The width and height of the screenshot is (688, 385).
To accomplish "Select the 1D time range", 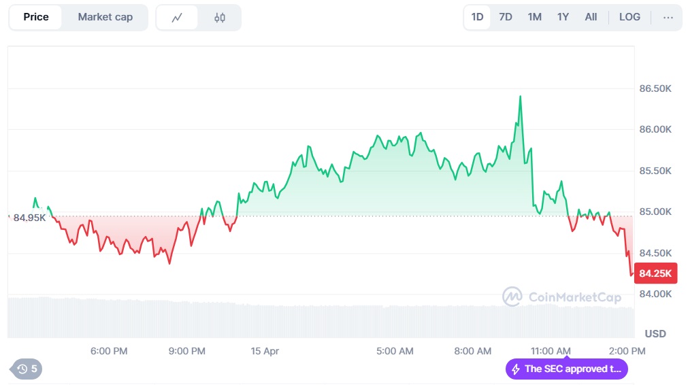I will [x=477, y=17].
